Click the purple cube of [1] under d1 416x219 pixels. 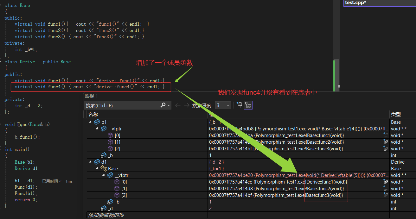tap(117, 188)
